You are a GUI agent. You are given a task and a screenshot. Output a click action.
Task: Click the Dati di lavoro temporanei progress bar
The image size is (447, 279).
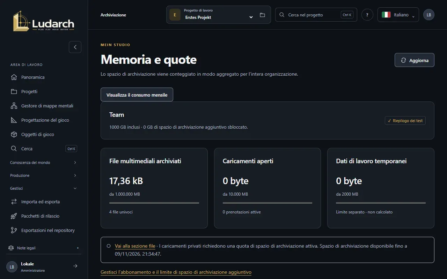click(x=381, y=203)
